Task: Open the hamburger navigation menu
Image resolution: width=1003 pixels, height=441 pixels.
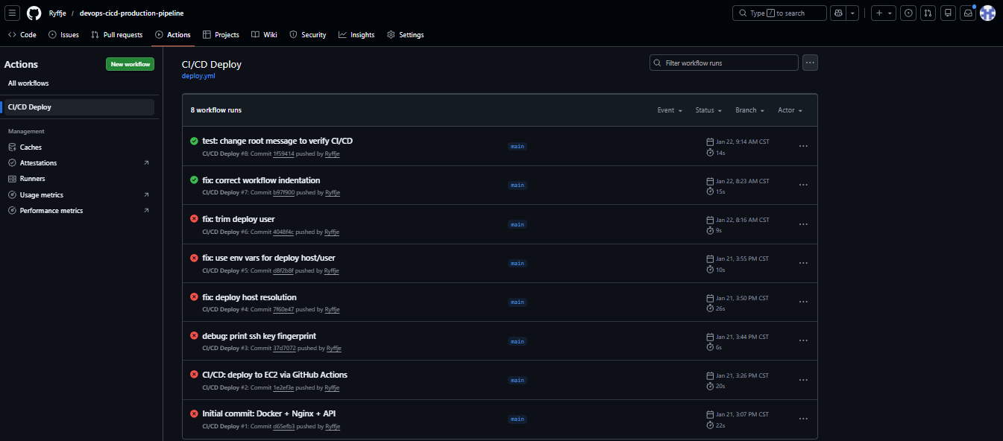Action: coord(13,13)
